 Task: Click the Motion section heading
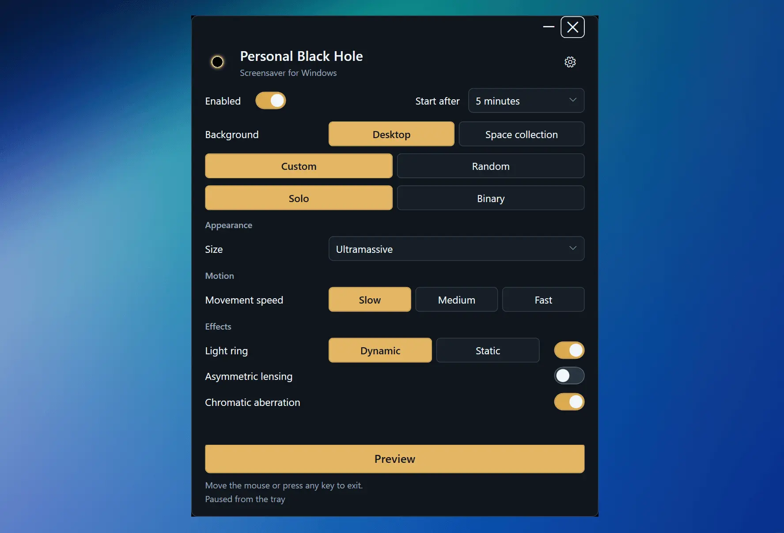220,276
